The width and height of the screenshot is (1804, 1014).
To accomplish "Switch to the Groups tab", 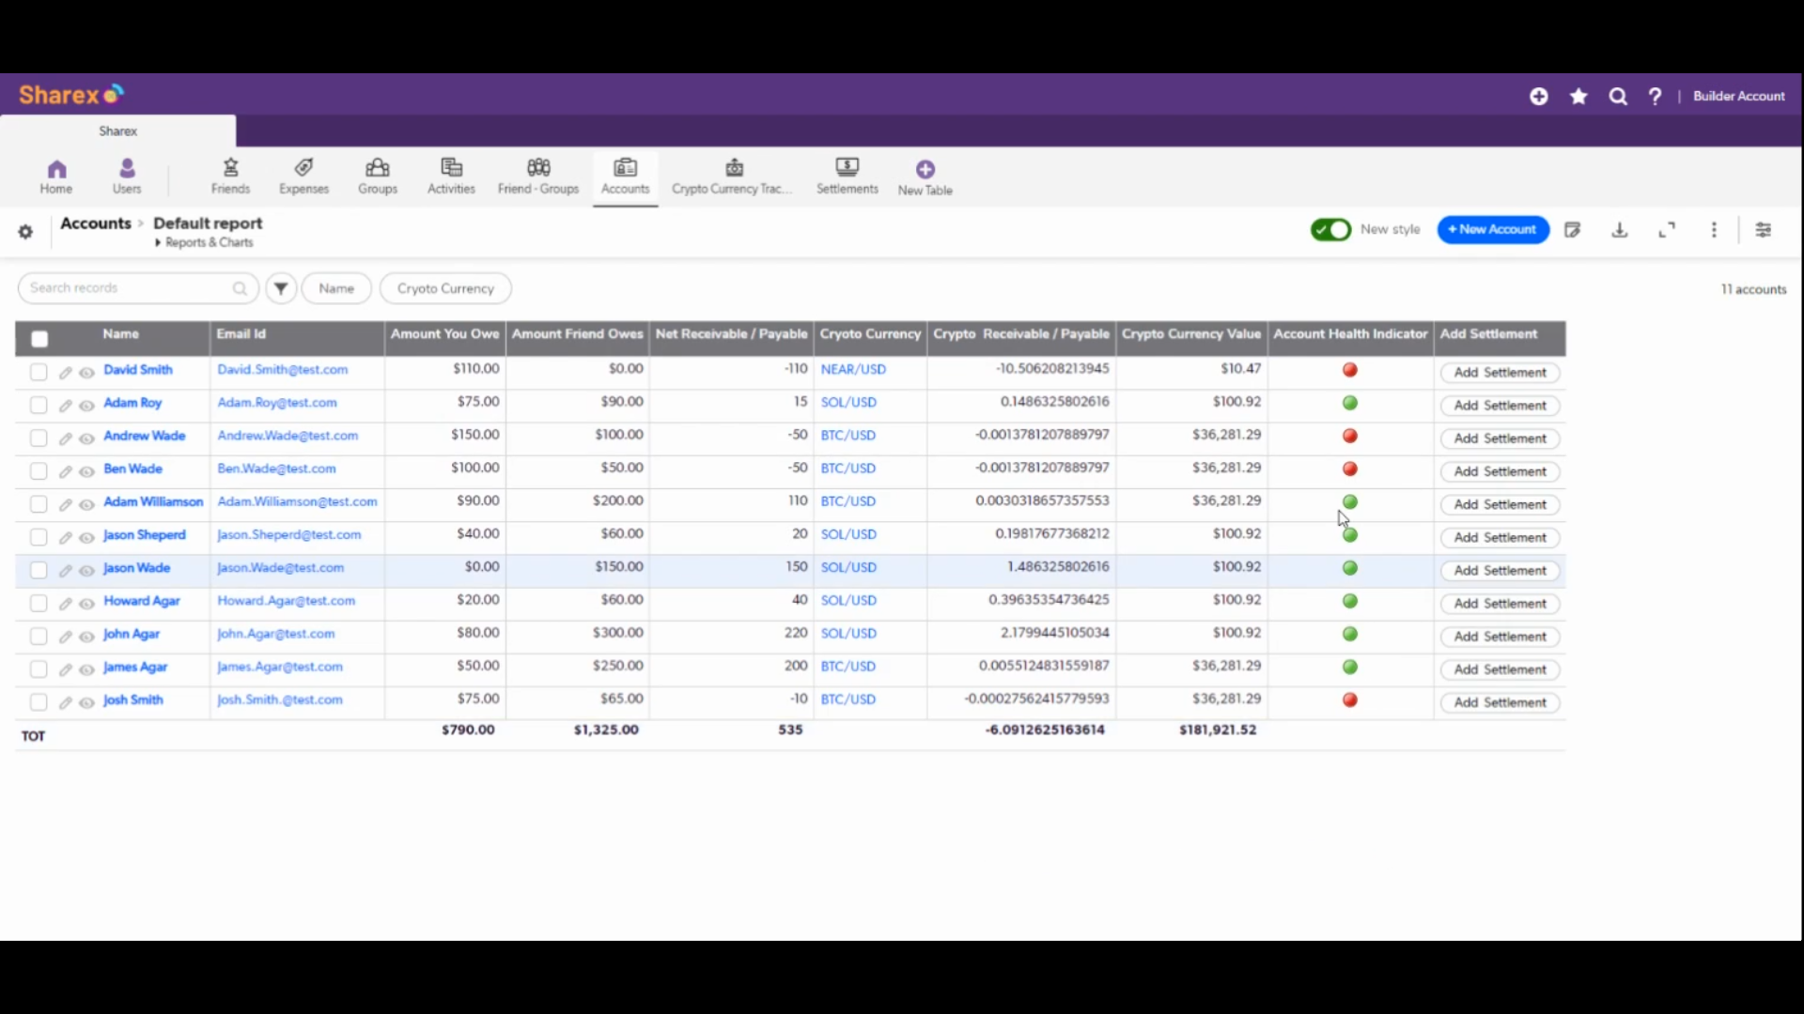I will coord(378,176).
